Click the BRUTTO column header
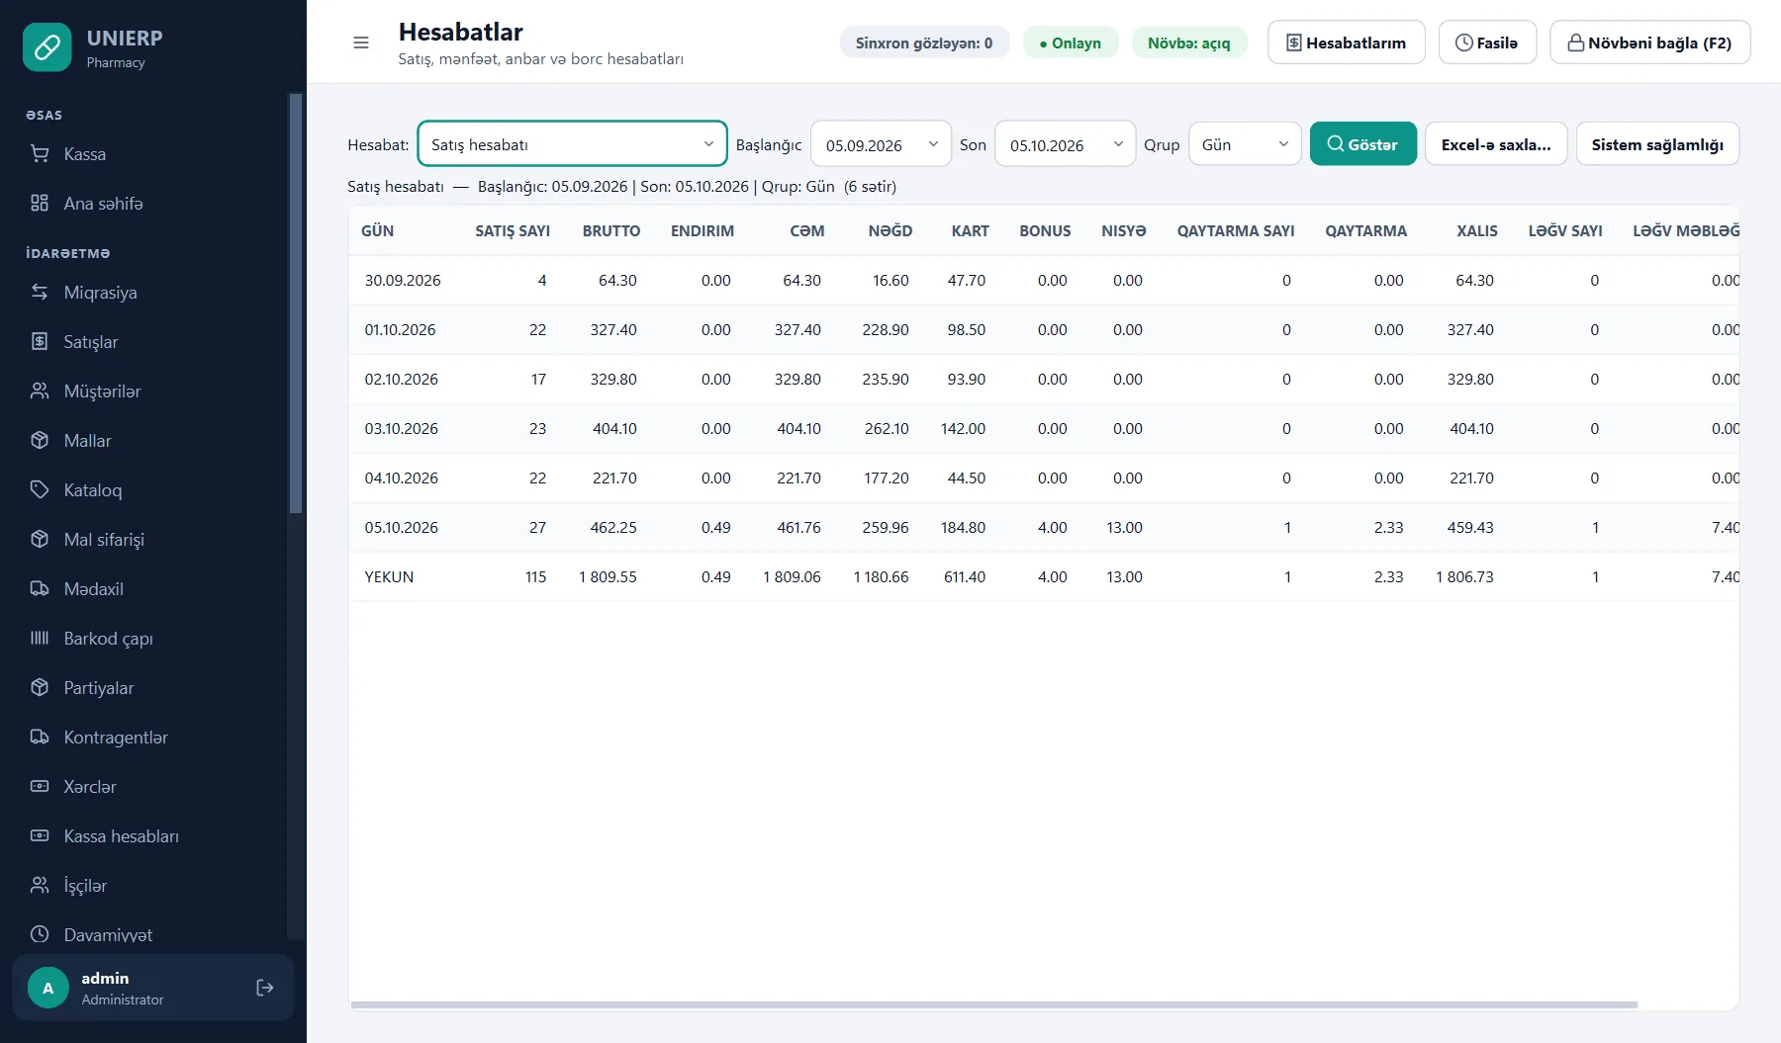Image resolution: width=1781 pixels, height=1043 pixels. click(x=610, y=230)
